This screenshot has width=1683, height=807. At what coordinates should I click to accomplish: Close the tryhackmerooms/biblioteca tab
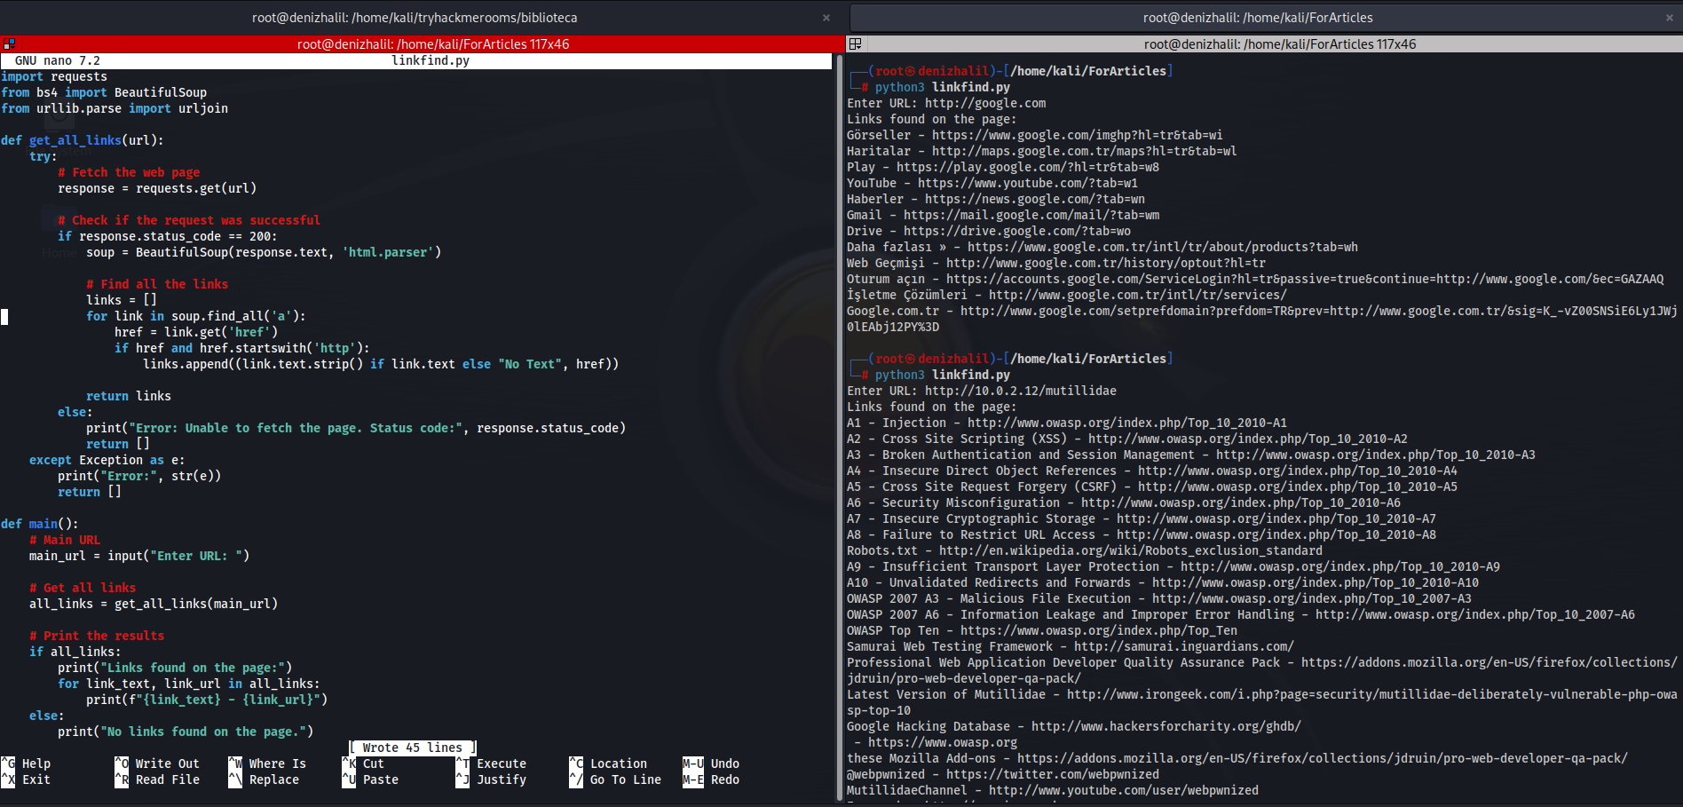(826, 18)
